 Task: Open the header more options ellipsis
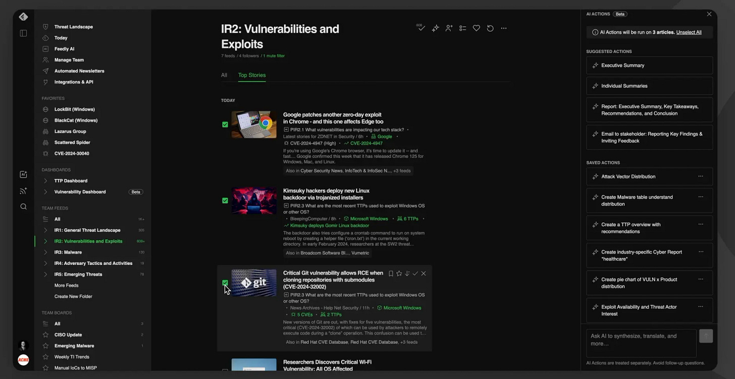point(503,28)
